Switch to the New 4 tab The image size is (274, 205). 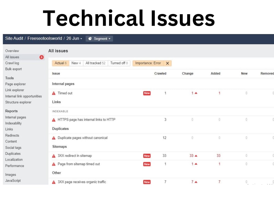tap(76, 63)
